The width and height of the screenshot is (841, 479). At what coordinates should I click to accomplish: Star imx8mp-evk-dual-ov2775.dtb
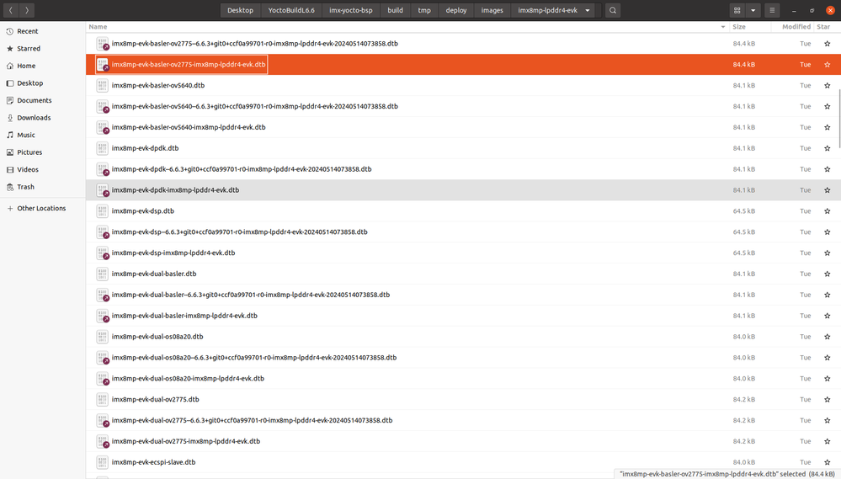(827, 399)
